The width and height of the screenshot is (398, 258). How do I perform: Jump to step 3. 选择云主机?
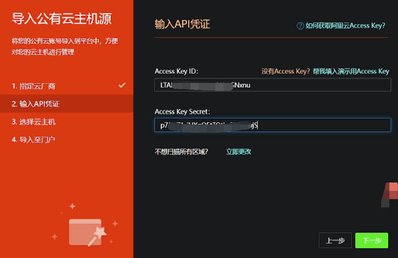tap(34, 122)
